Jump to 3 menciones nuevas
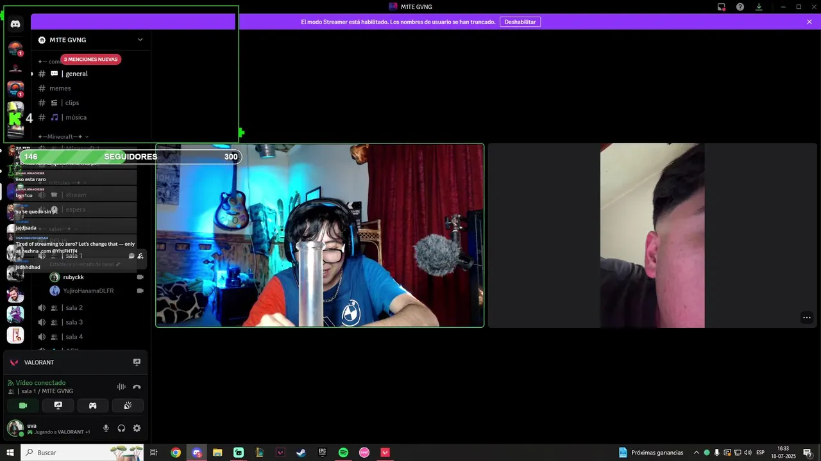The height and width of the screenshot is (461, 821). (x=90, y=60)
